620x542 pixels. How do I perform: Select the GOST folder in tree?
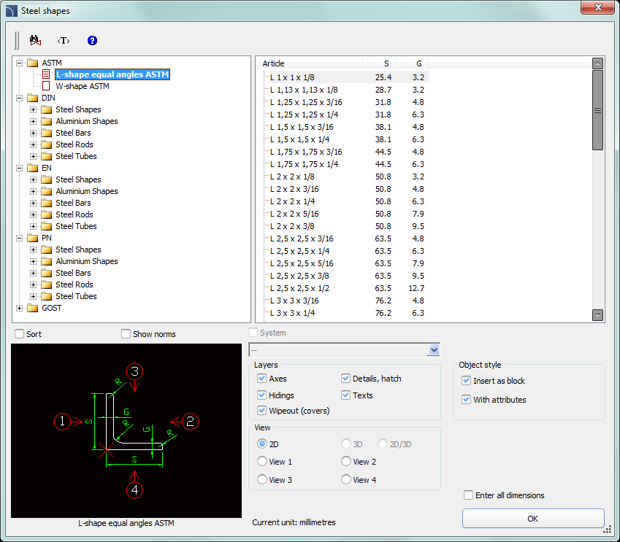[52, 308]
